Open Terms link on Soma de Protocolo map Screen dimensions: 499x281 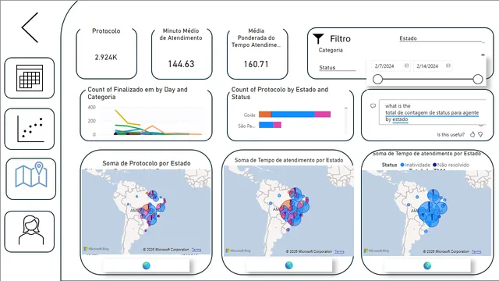(196, 250)
